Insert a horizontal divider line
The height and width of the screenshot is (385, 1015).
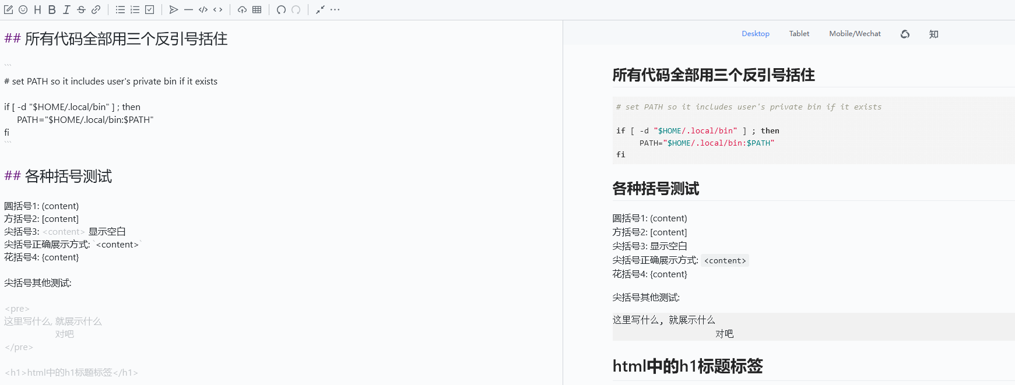point(188,9)
